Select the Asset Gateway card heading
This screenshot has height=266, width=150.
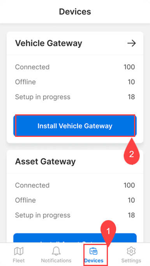tap(45, 161)
